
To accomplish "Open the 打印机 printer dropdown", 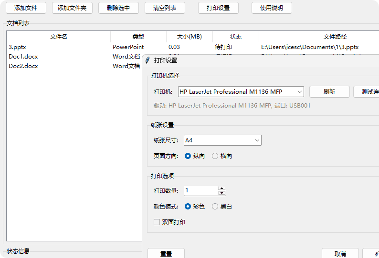I will tap(241, 91).
